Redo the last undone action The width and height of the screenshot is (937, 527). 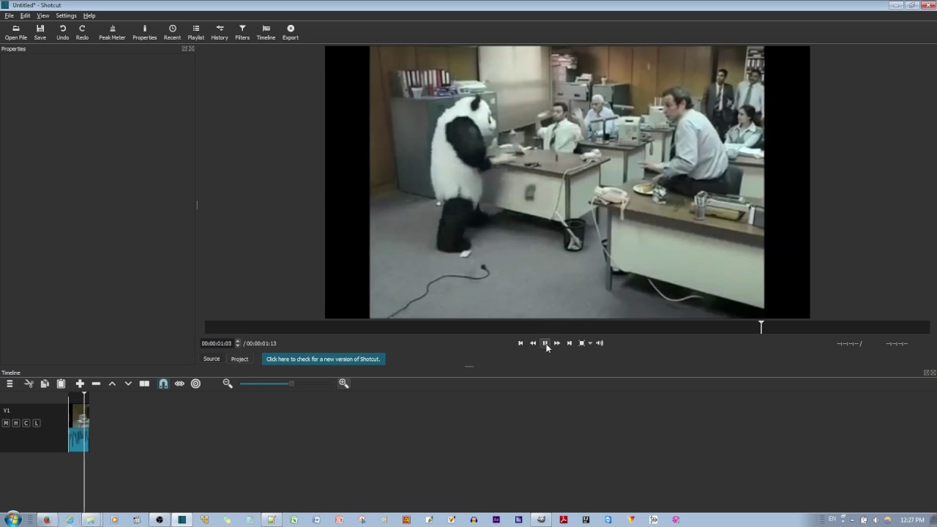82,32
